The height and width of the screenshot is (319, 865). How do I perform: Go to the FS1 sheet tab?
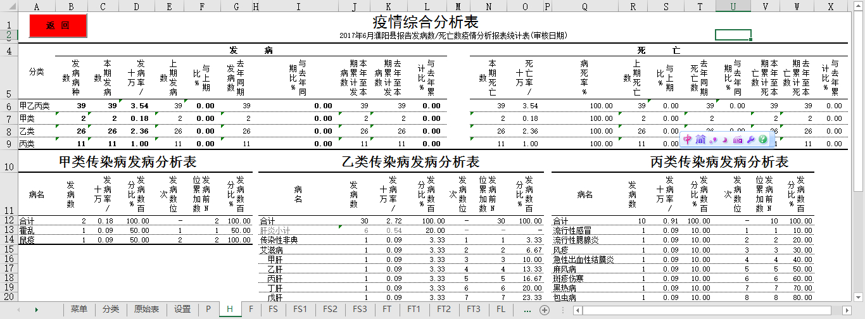pos(300,310)
